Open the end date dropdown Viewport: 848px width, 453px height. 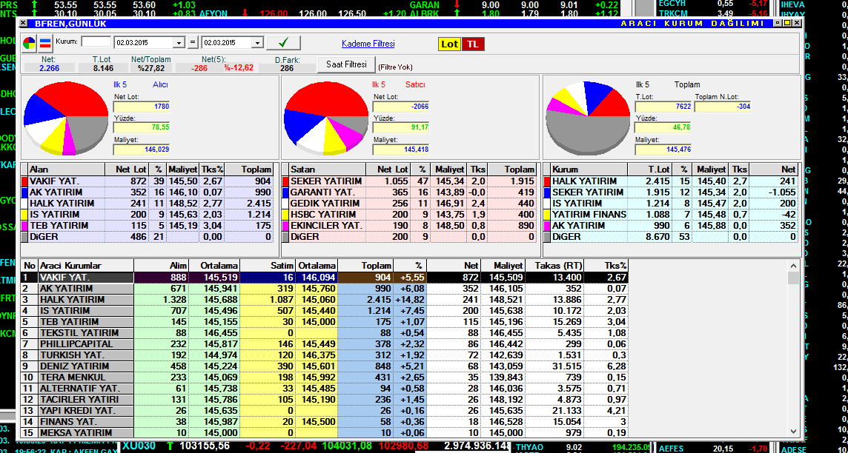coord(256,43)
